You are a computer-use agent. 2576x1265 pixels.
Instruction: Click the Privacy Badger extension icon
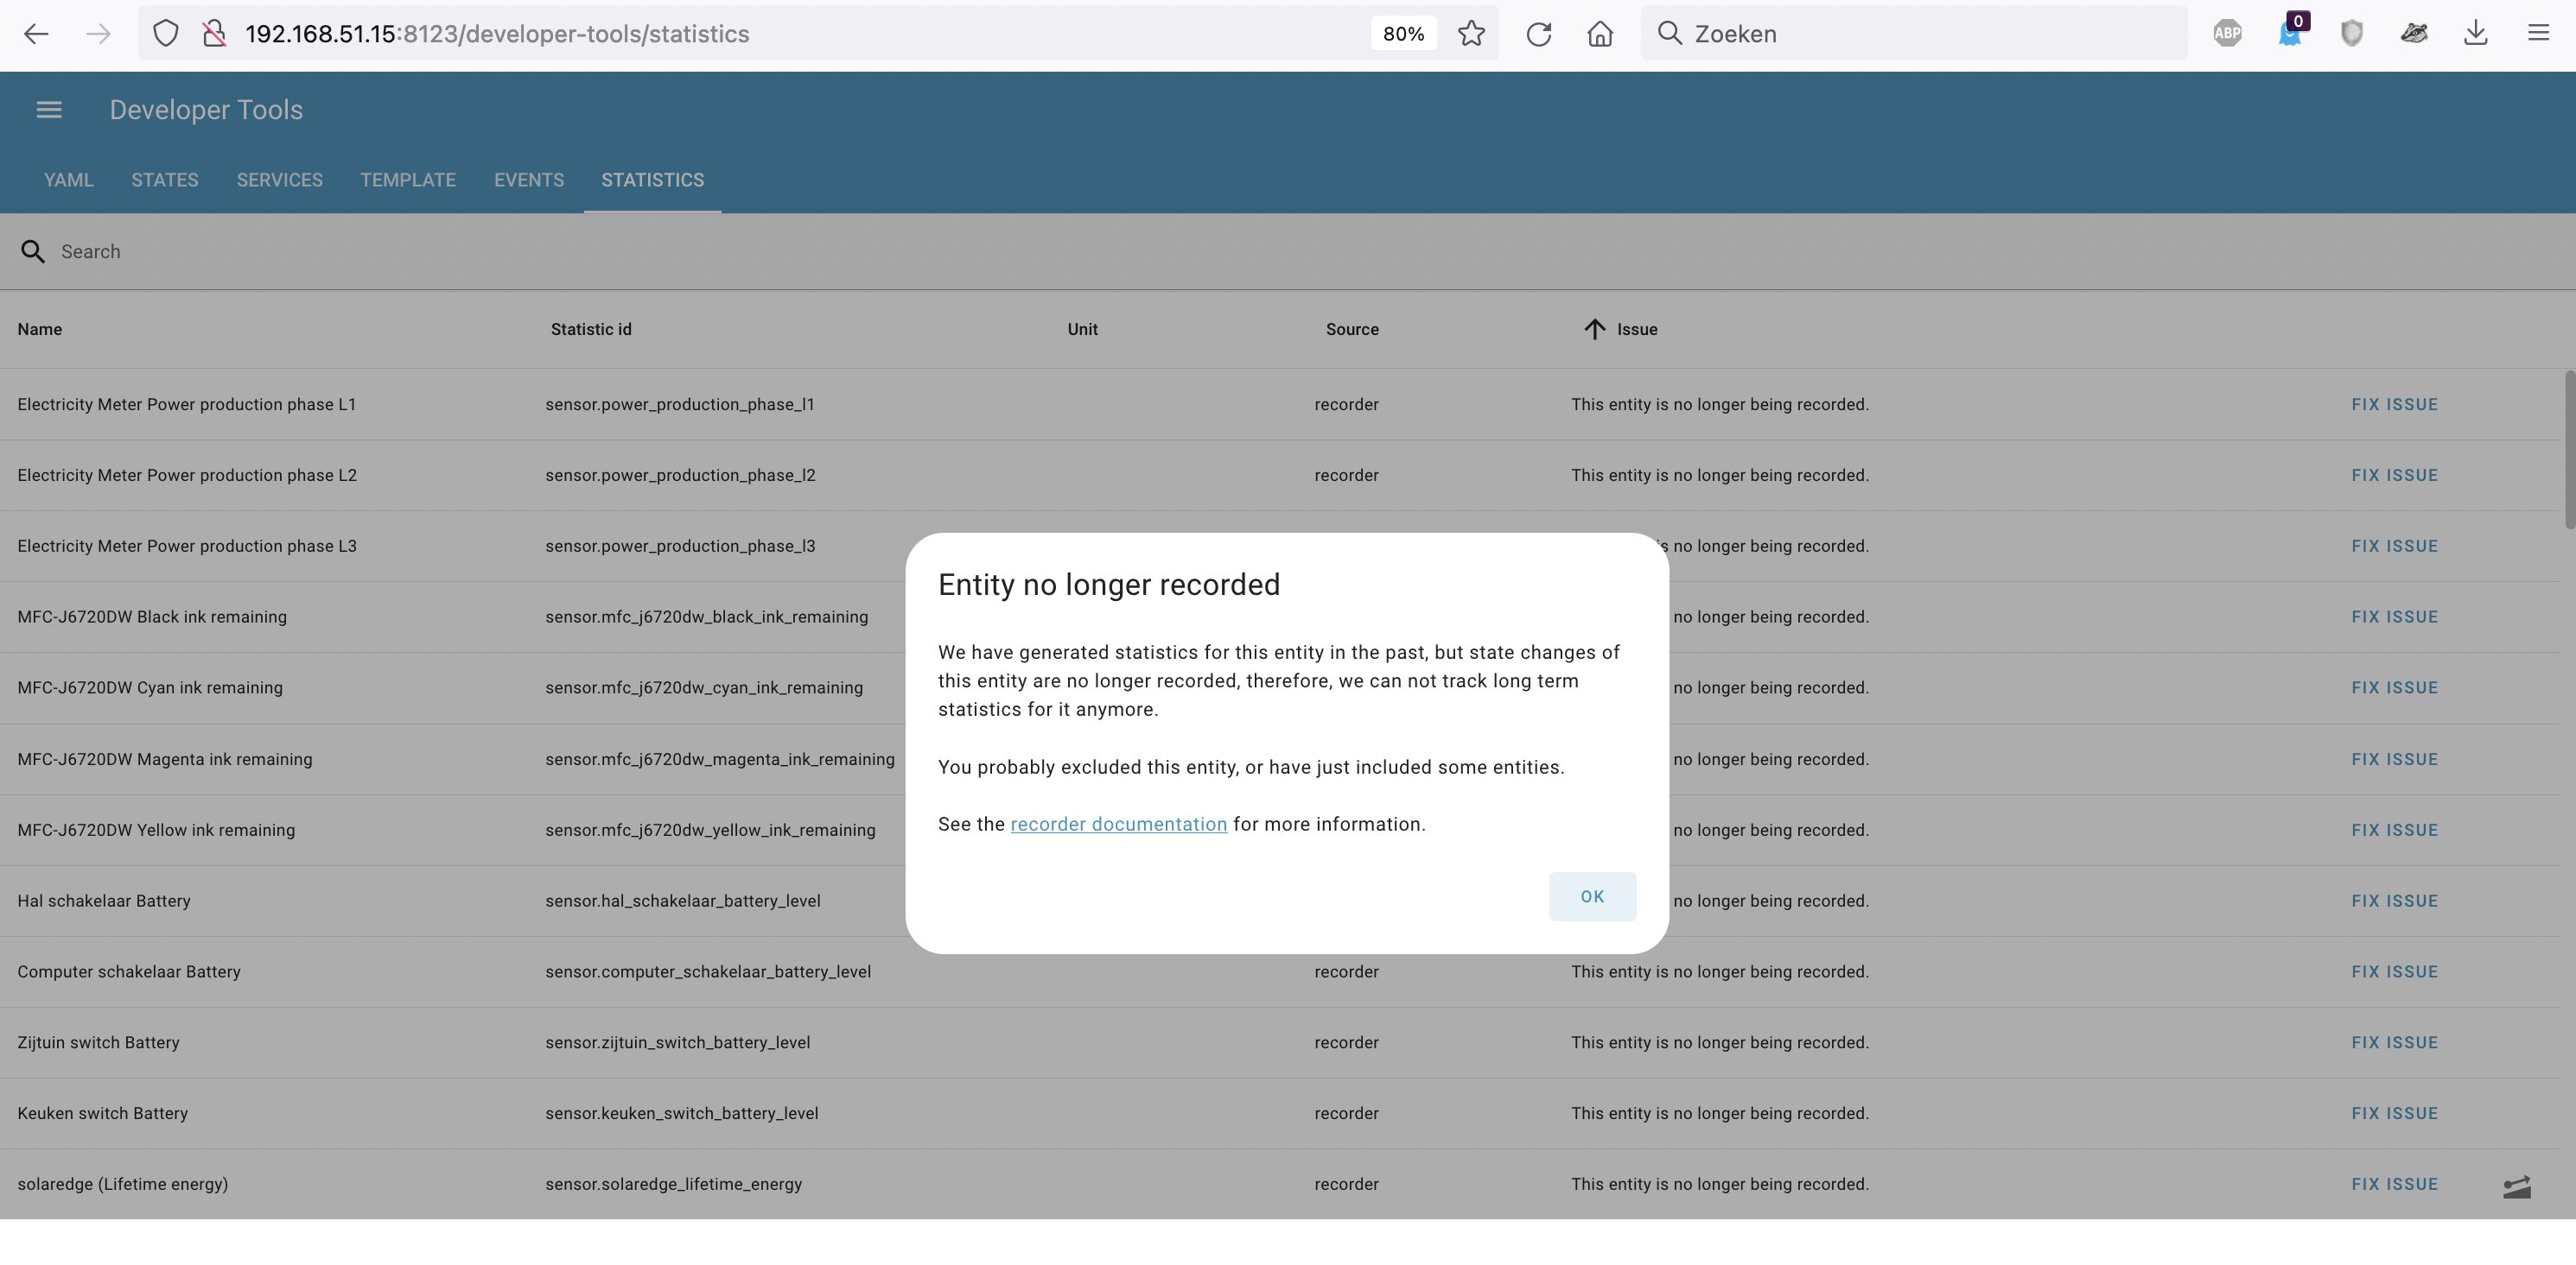click(2414, 33)
